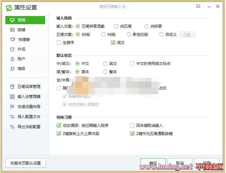
Task: Click the arrows icon beside 导入配置文件
Action: (x=12, y=117)
